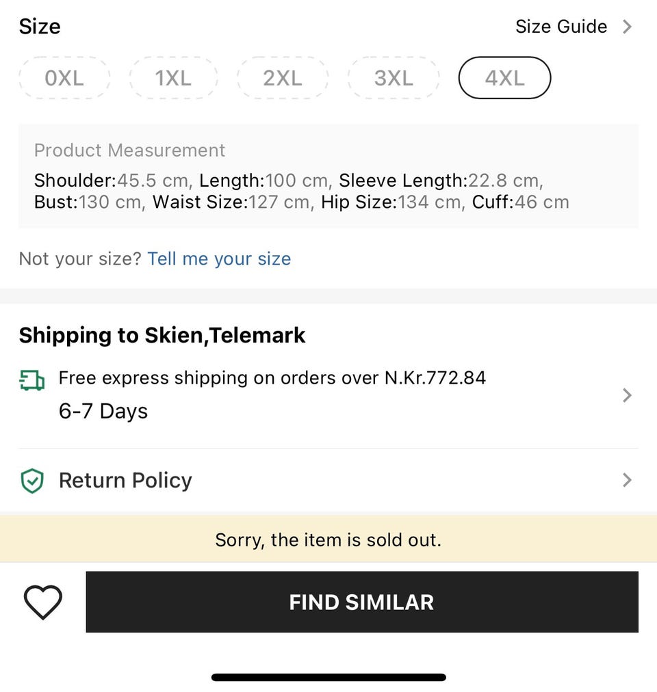
Task: Tap the 6-7 Days delivery estimate
Action: click(x=103, y=411)
